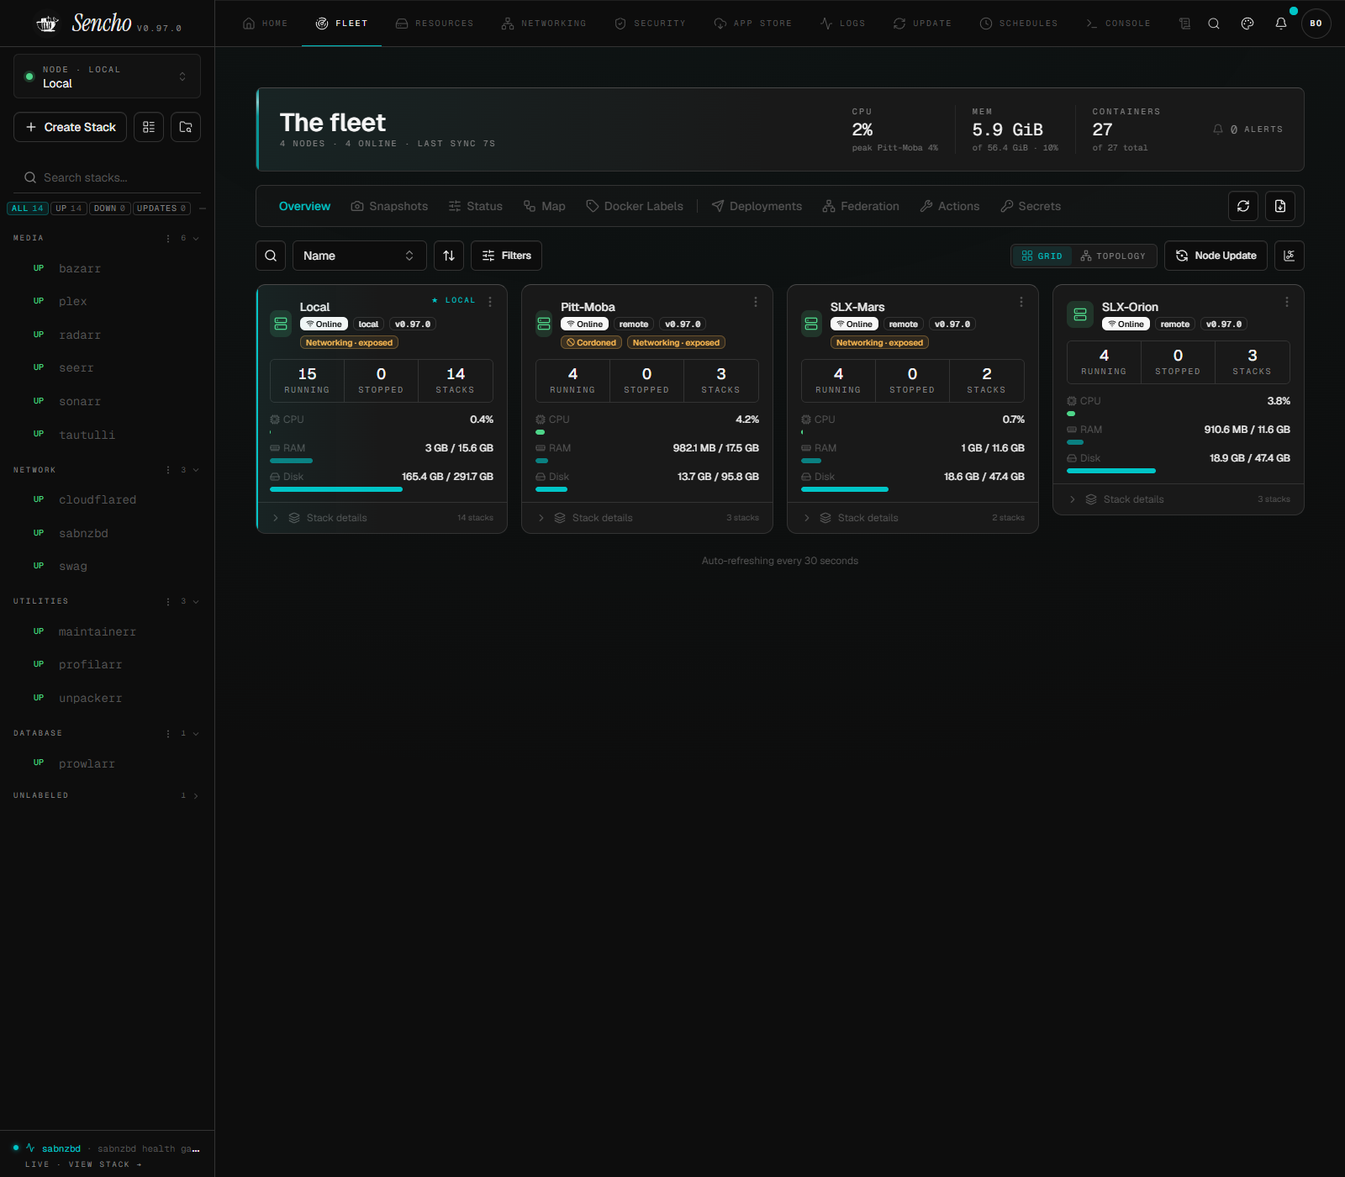The width and height of the screenshot is (1345, 1177).
Task: Open the list view icon beside Create Stack
Action: coord(149,127)
